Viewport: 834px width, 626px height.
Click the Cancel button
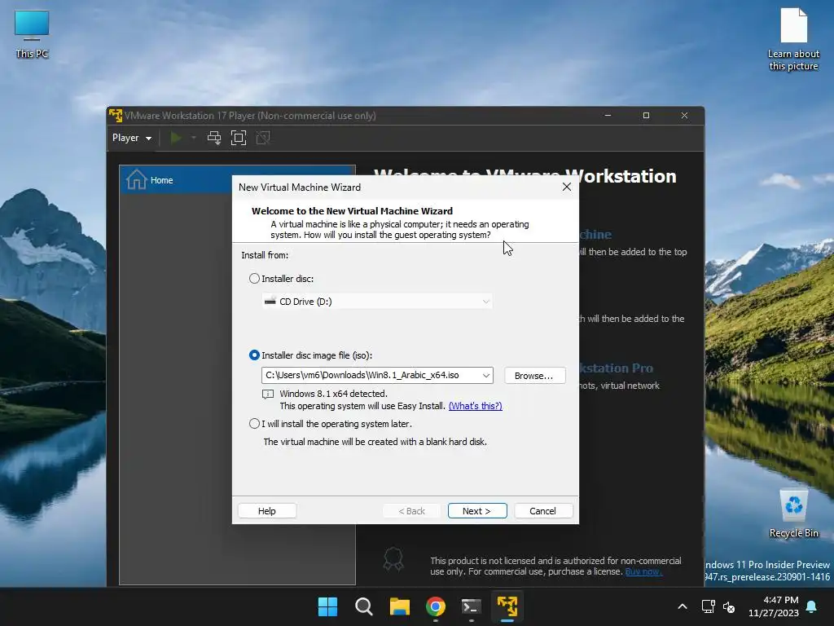coord(543,511)
